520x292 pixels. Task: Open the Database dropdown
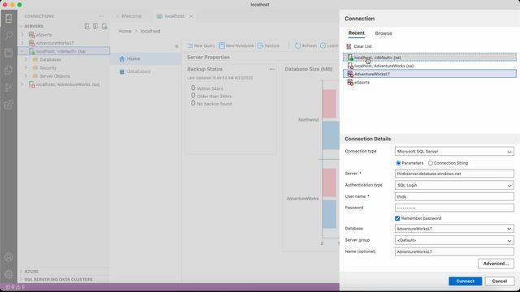pyautogui.click(x=454, y=229)
